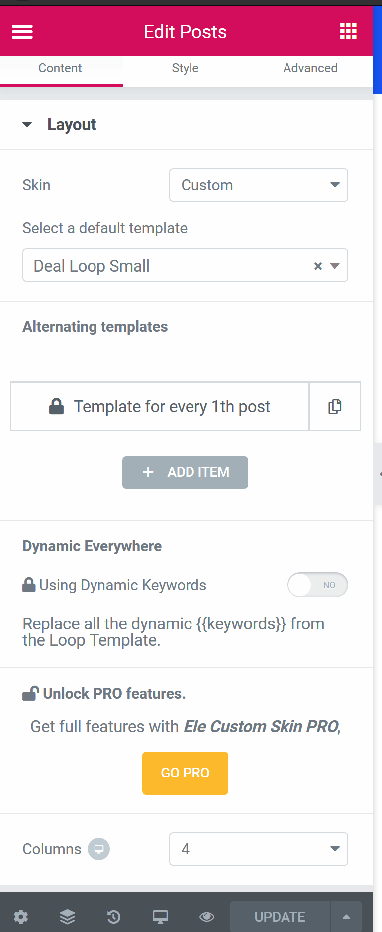Viewport: 382px width, 932px height.
Task: Click ADD ITEM to add an alternating template
Action: (x=185, y=472)
